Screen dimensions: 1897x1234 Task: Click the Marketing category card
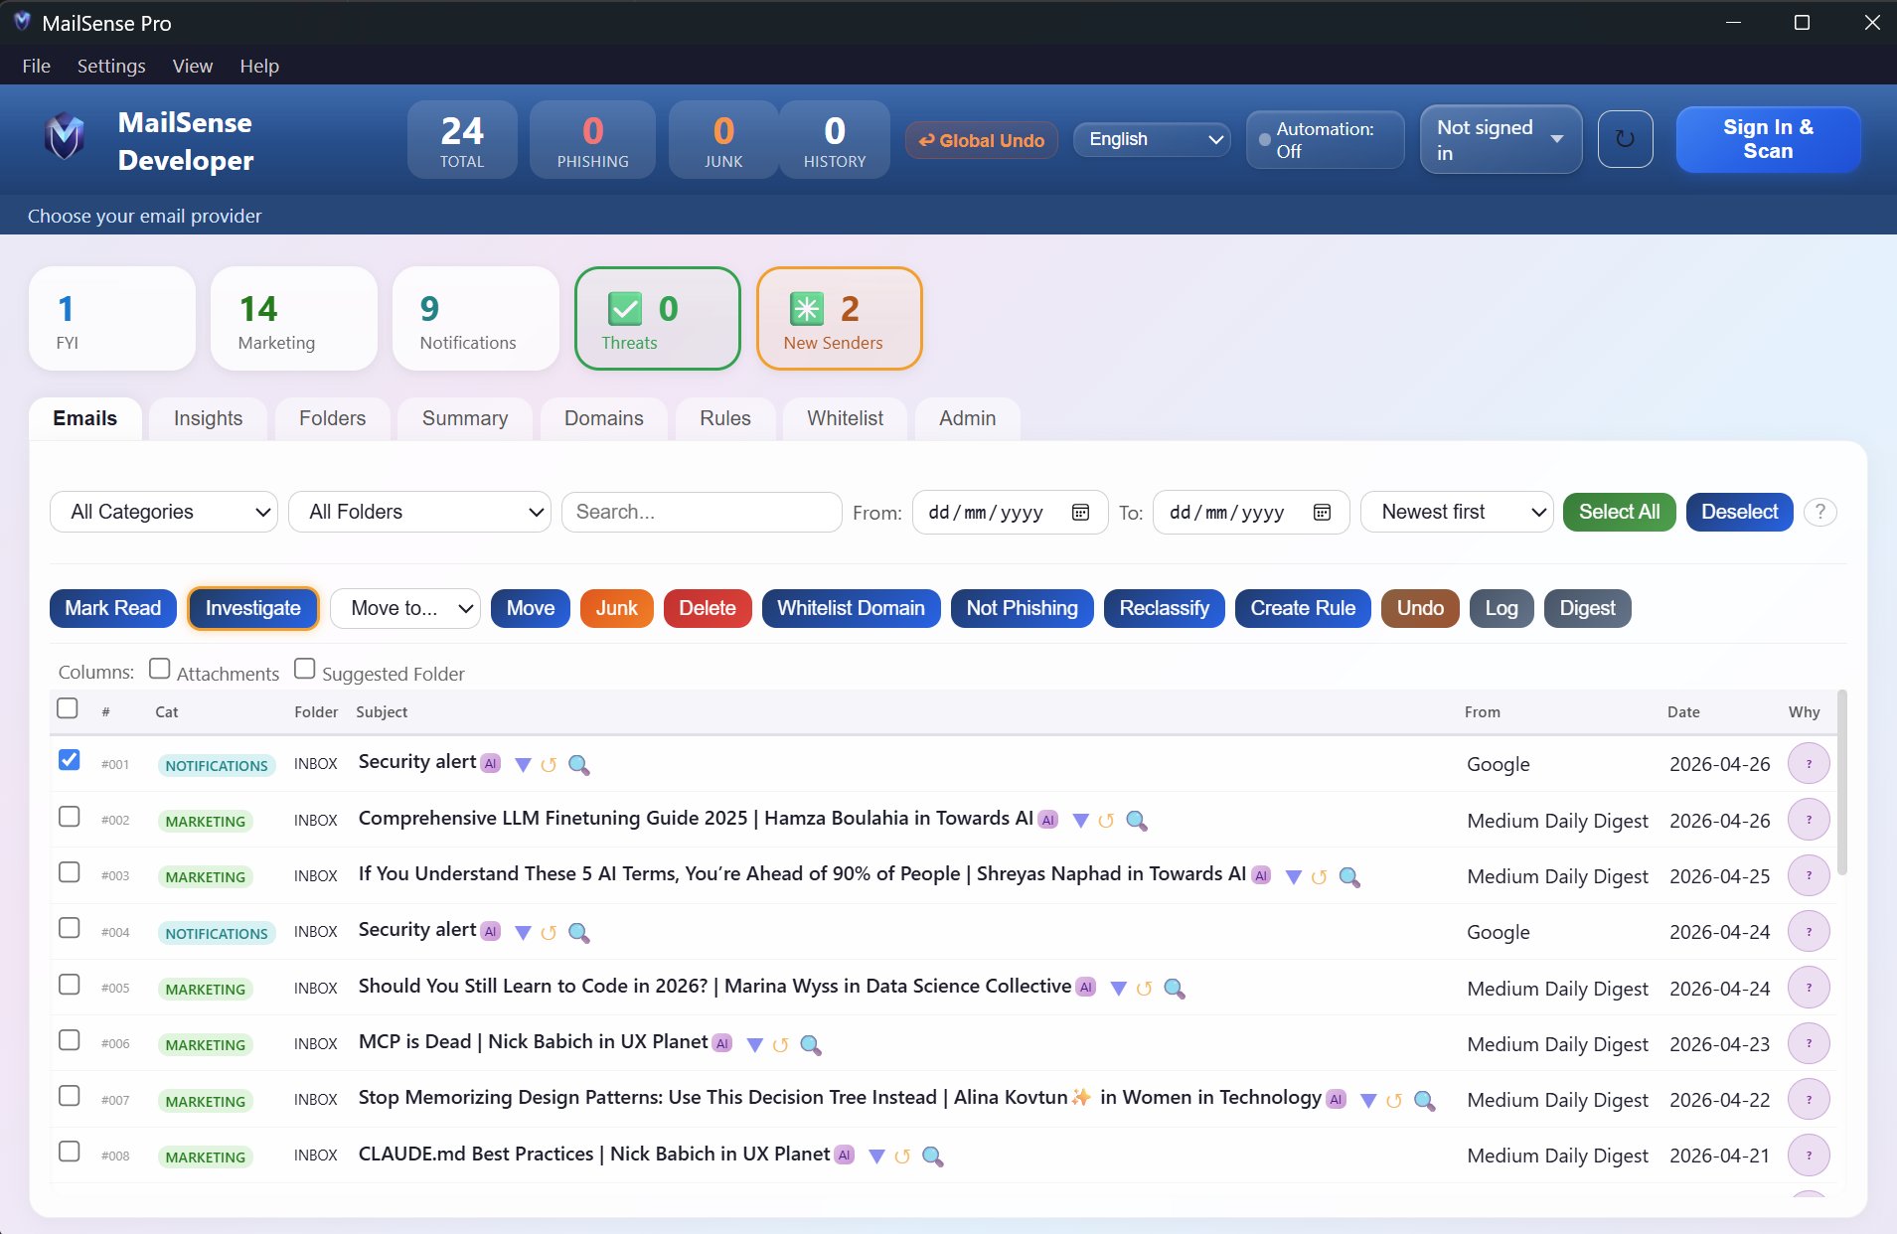tap(293, 318)
